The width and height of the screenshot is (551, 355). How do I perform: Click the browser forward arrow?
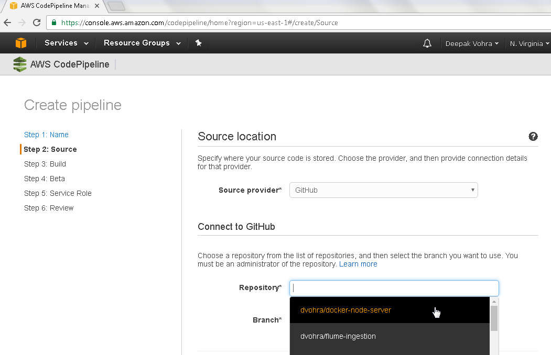coord(22,23)
